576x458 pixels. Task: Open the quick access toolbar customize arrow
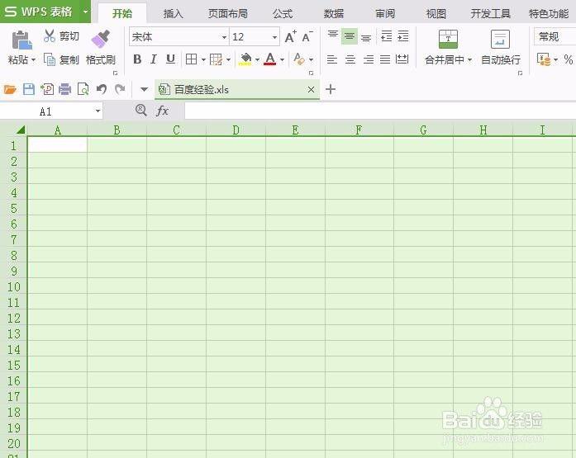click(144, 89)
